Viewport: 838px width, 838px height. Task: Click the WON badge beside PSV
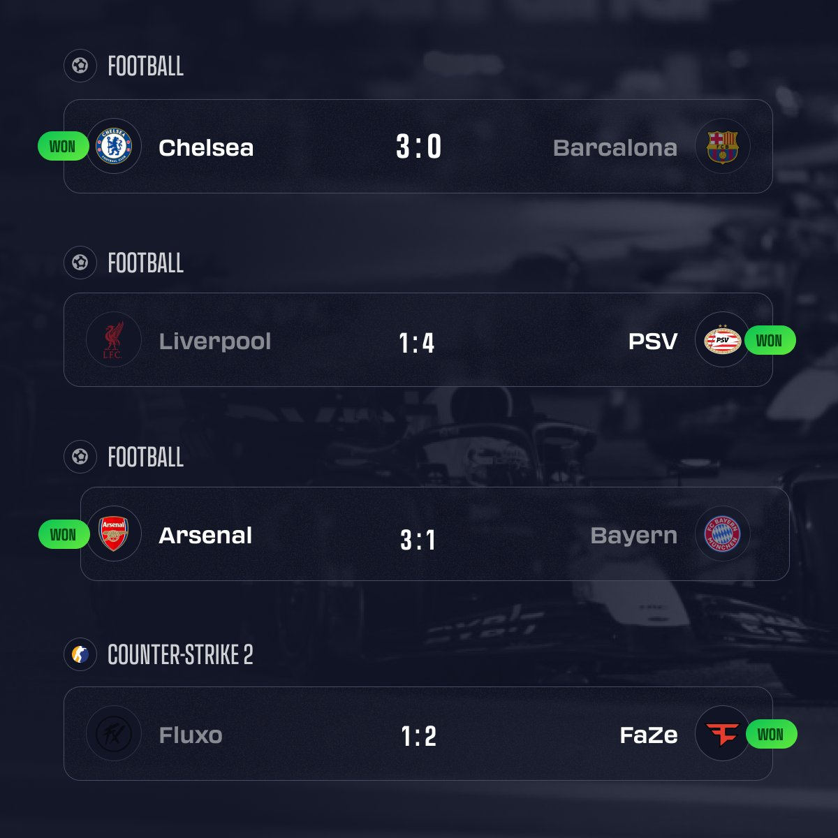click(x=769, y=341)
